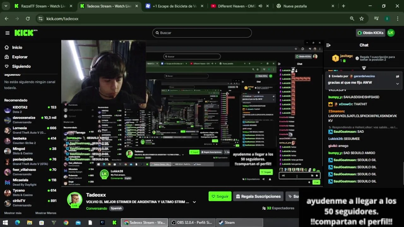
Task: Launch Microsoft Edge from taskbar
Action: pyautogui.click(x=17, y=223)
